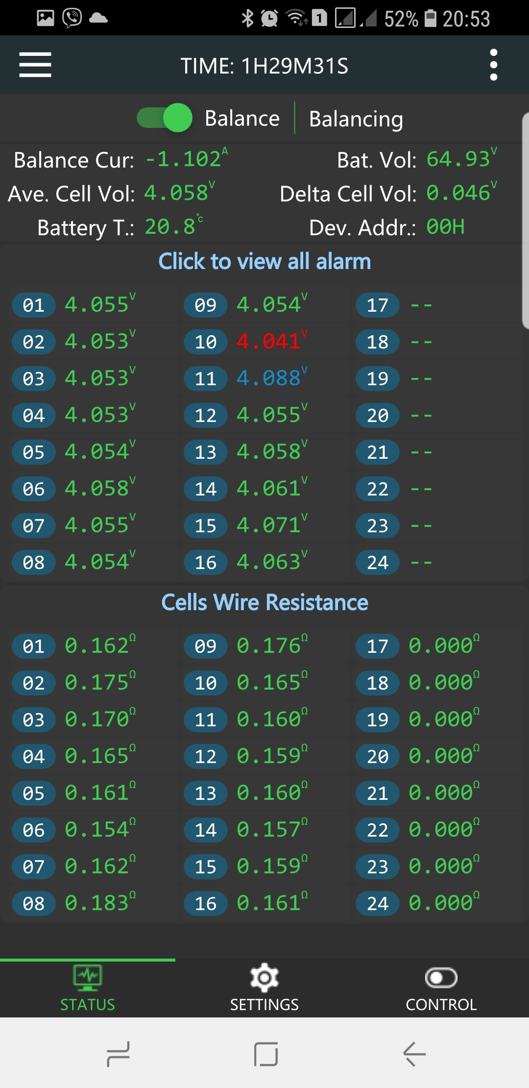Viewport: 529px width, 1088px height.
Task: Tap the status monitor icon
Action: coord(88,976)
